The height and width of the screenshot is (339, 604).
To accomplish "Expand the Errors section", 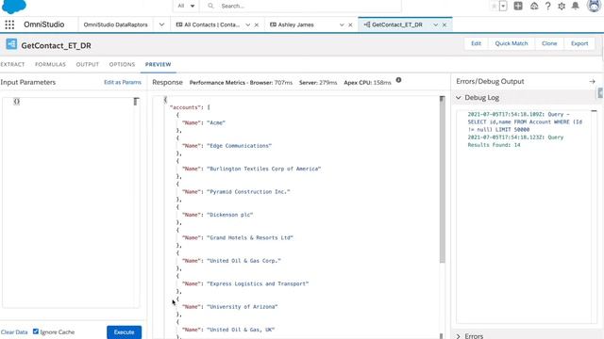I will (458, 336).
